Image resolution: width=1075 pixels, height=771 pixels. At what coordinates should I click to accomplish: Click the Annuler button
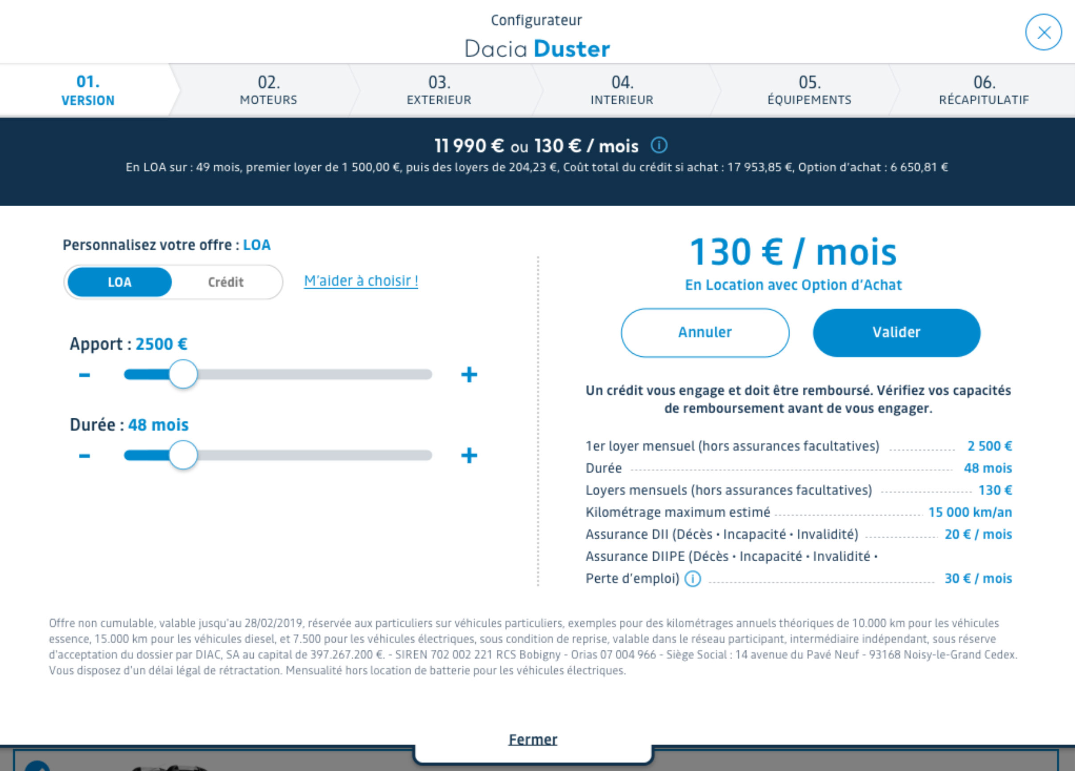tap(705, 332)
